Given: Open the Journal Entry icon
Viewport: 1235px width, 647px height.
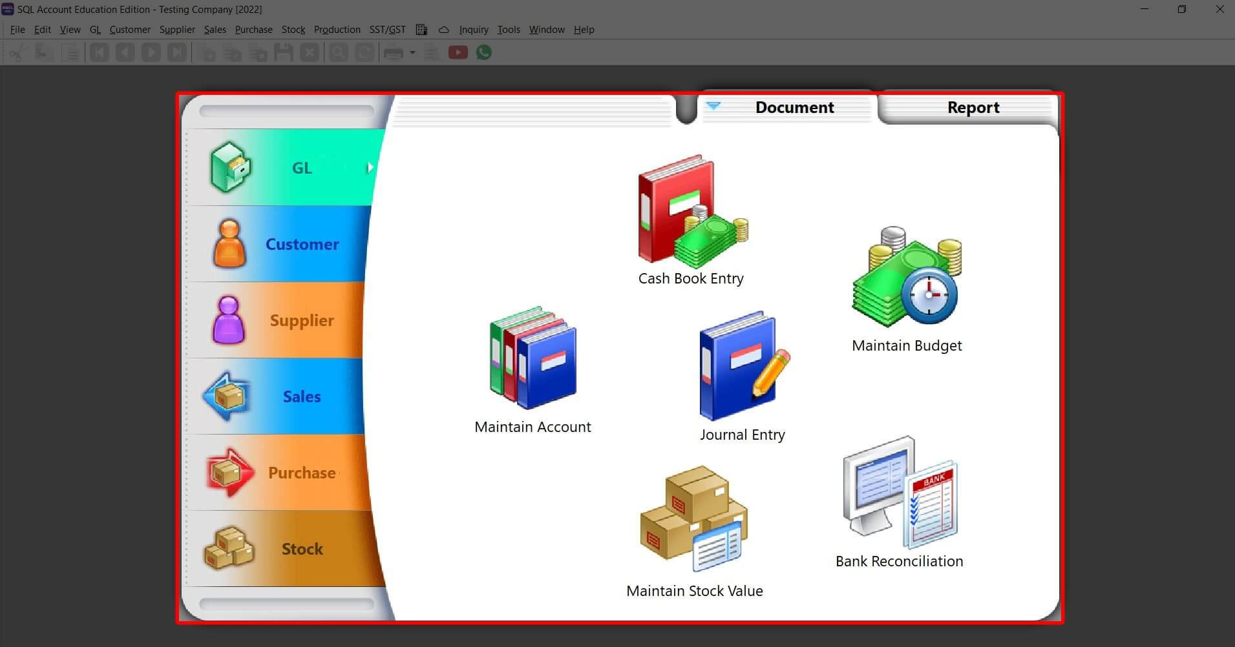Looking at the screenshot, I should (744, 366).
